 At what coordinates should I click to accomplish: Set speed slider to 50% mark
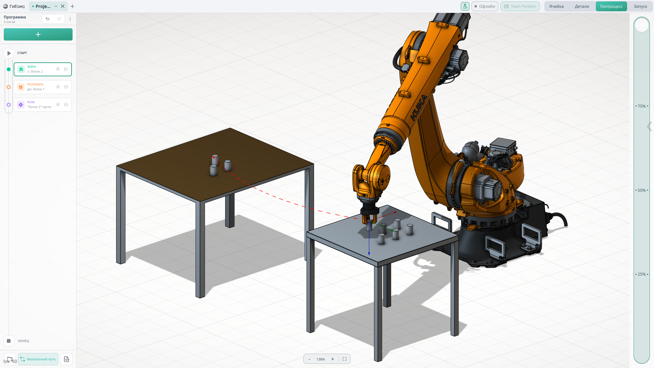(x=642, y=190)
